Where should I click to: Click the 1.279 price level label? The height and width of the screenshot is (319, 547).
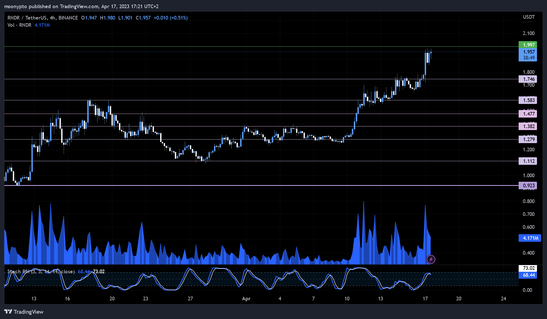pyautogui.click(x=528, y=139)
